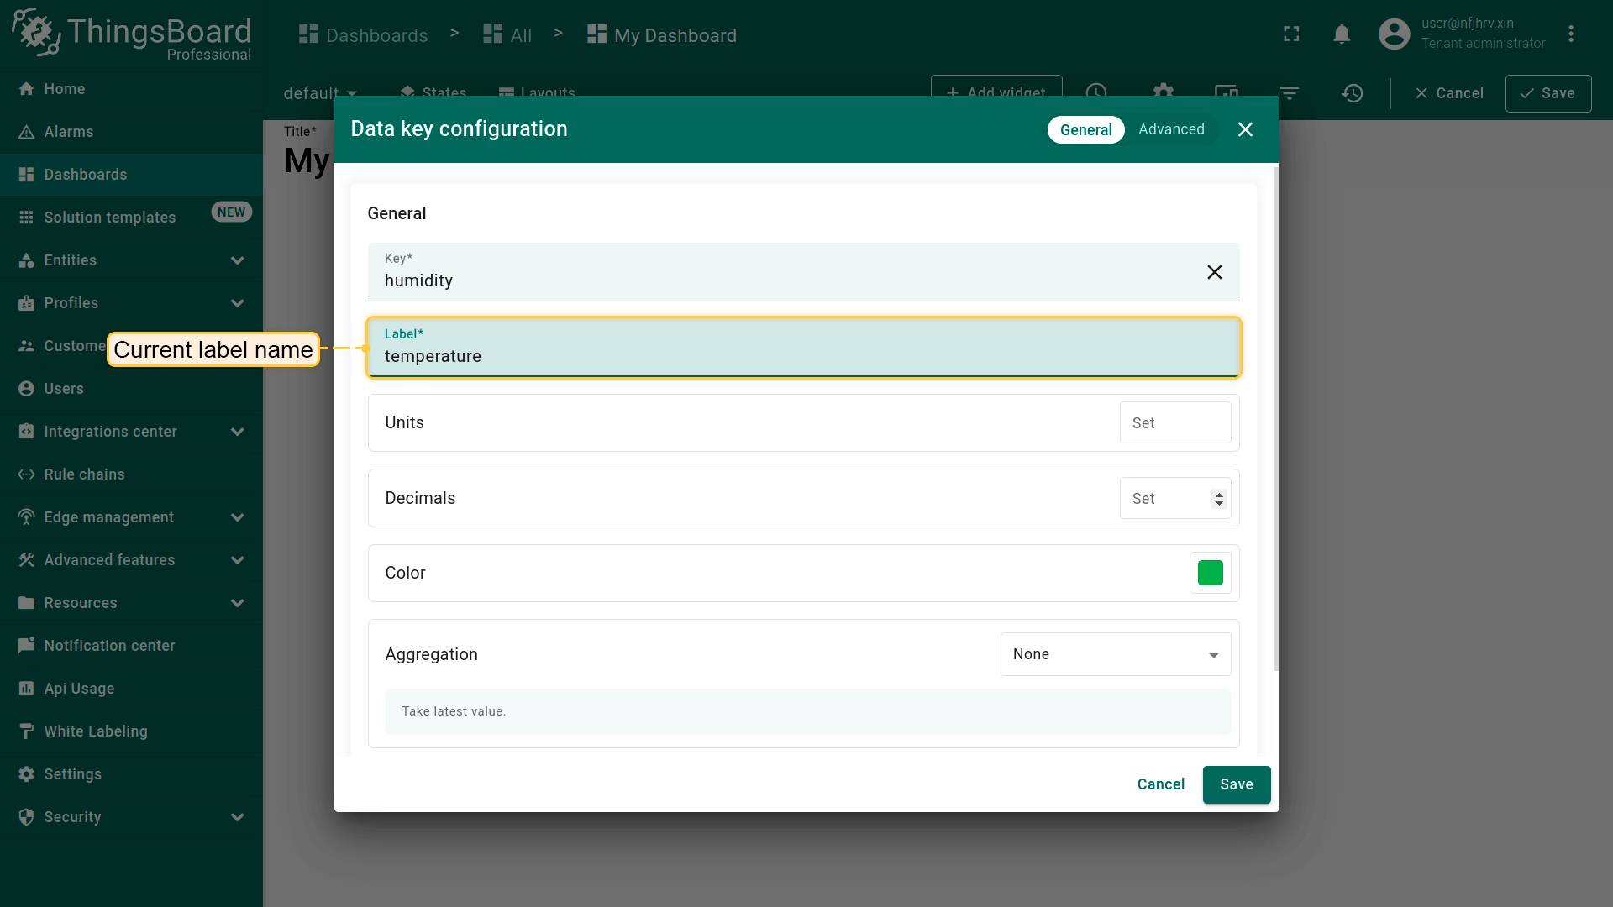Go to Notification center menu item
This screenshot has height=907, width=1613.
pyautogui.click(x=109, y=646)
